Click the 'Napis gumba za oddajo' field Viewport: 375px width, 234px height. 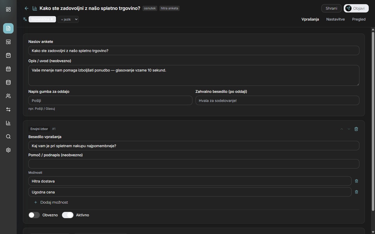[x=110, y=100]
